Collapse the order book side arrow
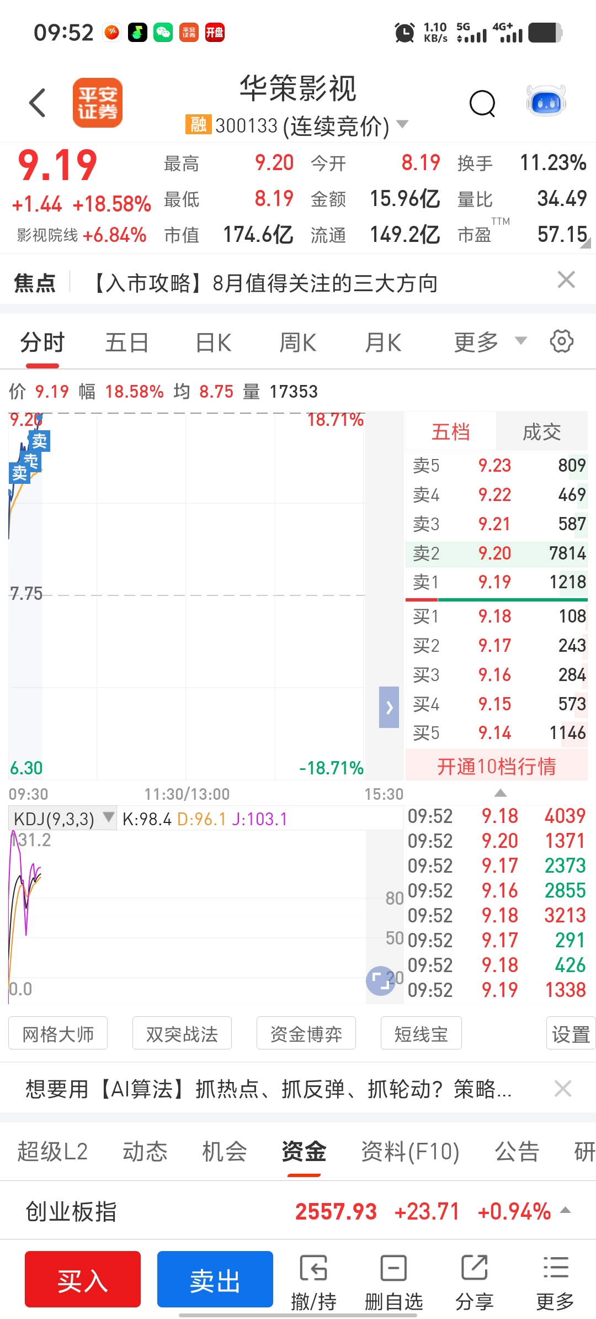This screenshot has height=1319, width=596. (x=389, y=707)
